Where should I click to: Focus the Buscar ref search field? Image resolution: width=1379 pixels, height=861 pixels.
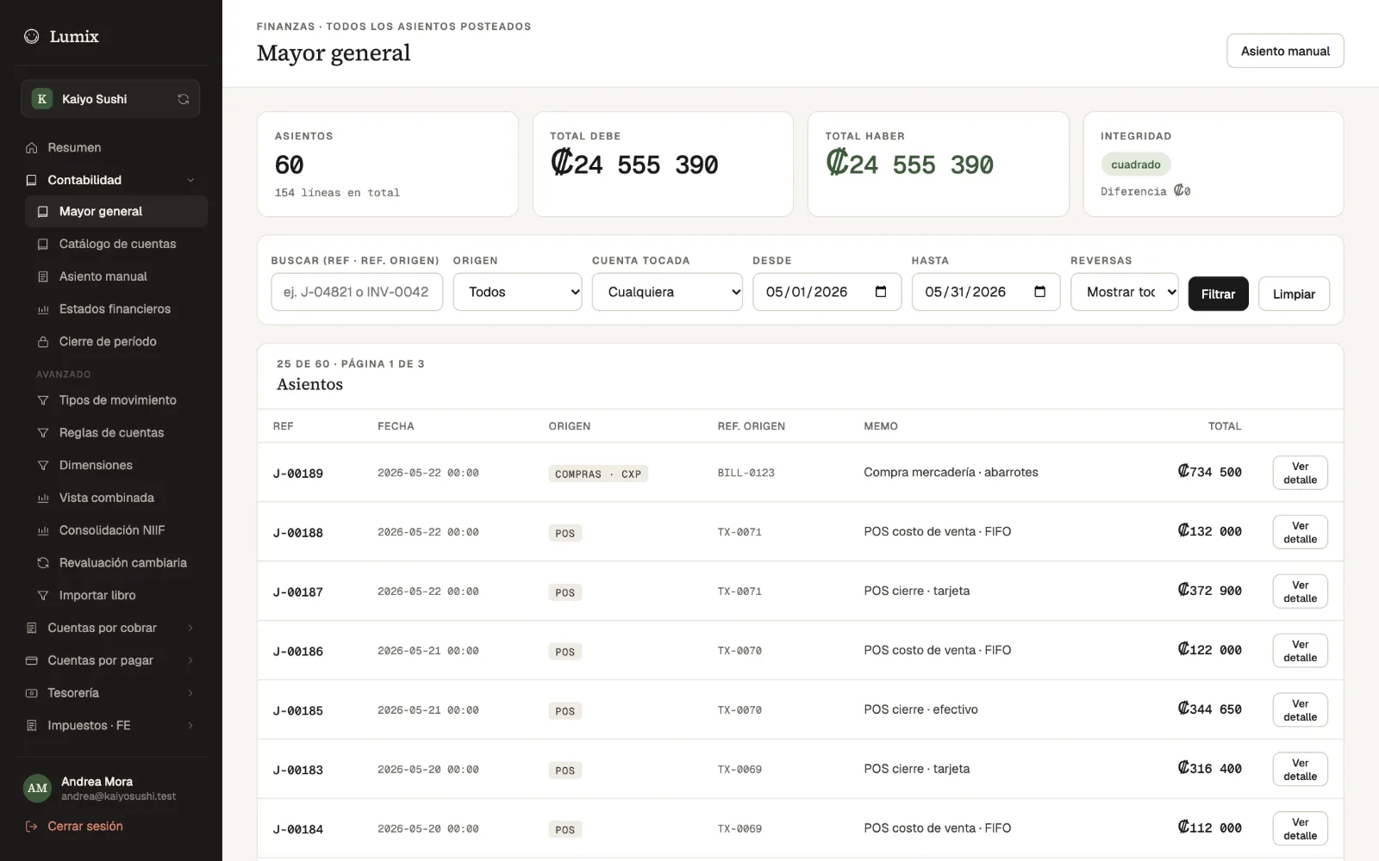click(357, 292)
